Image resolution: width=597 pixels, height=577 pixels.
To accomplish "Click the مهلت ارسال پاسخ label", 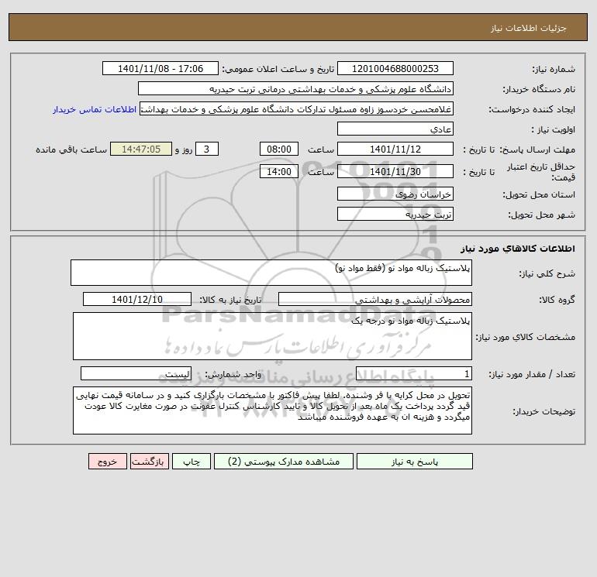I will pos(537,149).
